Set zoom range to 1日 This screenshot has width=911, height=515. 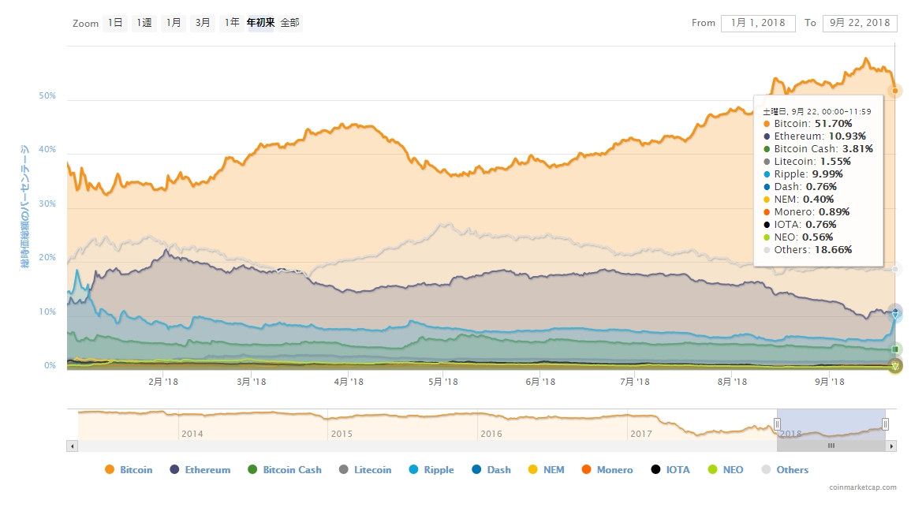pos(116,23)
